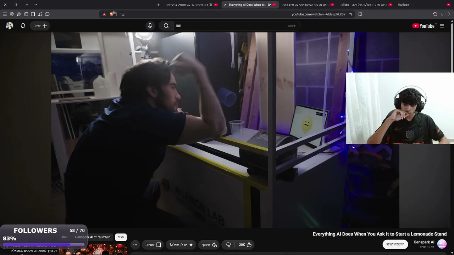
Task: Click the שיתוף share button
Action: [x=209, y=245]
